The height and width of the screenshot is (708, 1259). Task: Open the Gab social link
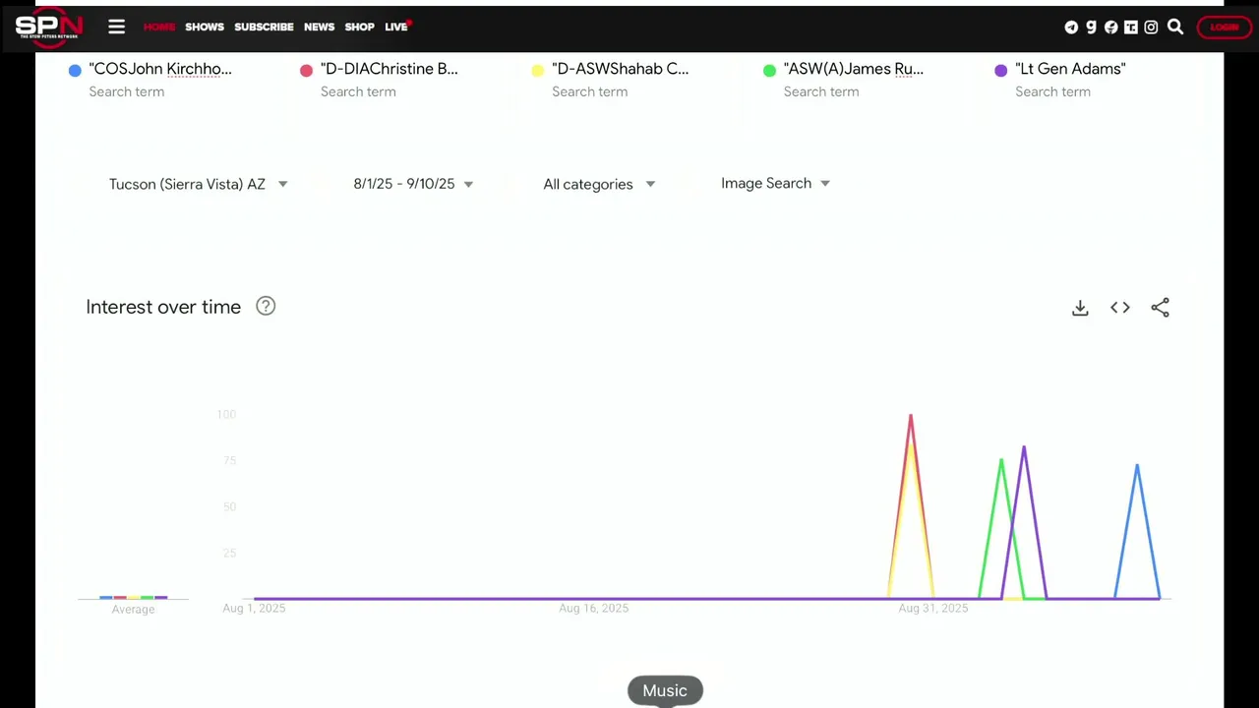pos(1091,28)
